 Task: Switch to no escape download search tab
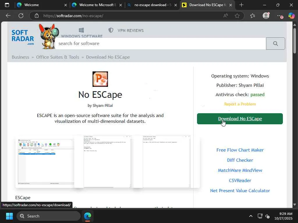[x=152, y=5]
